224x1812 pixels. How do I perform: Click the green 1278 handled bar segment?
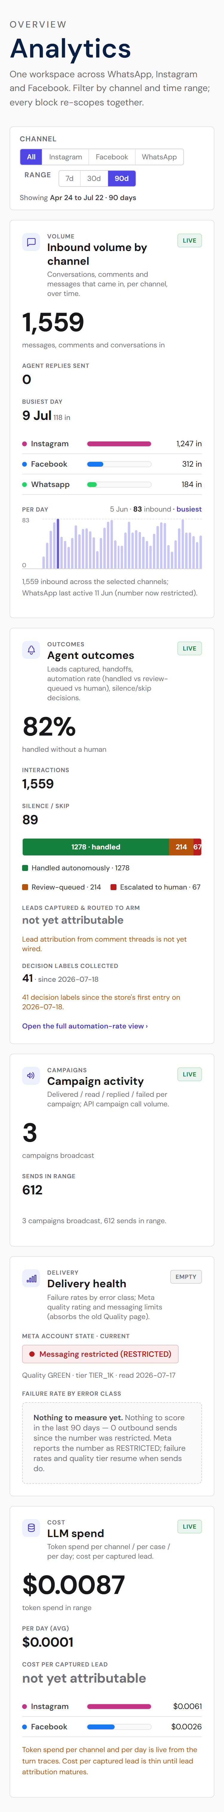click(x=96, y=847)
